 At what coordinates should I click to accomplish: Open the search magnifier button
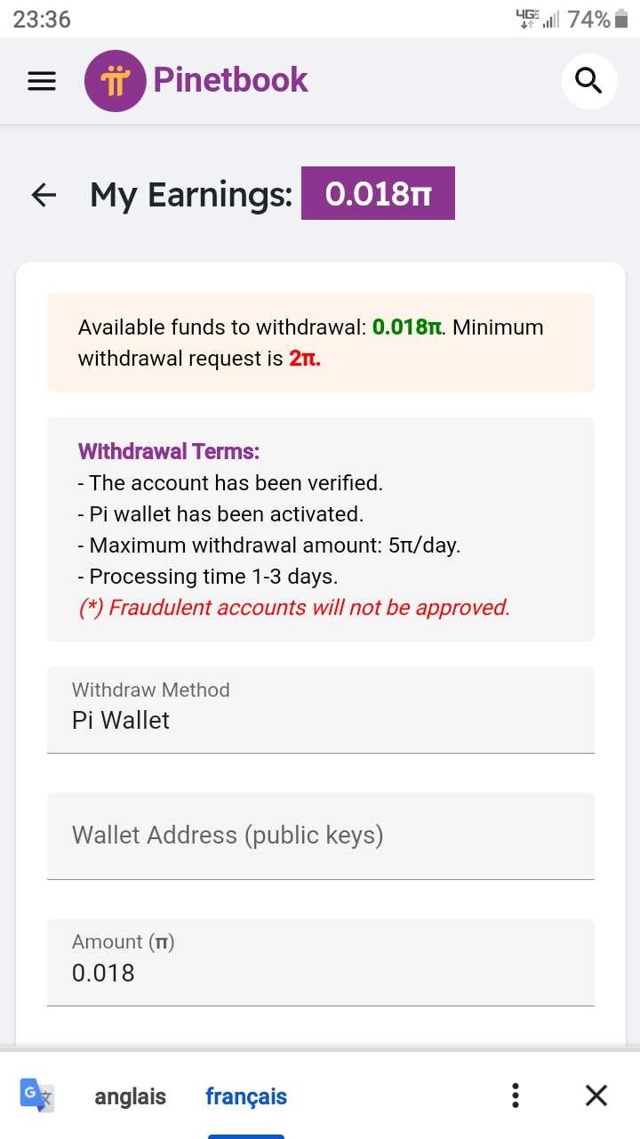pos(589,81)
